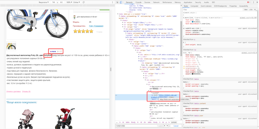Open the Computed styles tab
Viewport: 259px width, 129px height.
[194, 6]
